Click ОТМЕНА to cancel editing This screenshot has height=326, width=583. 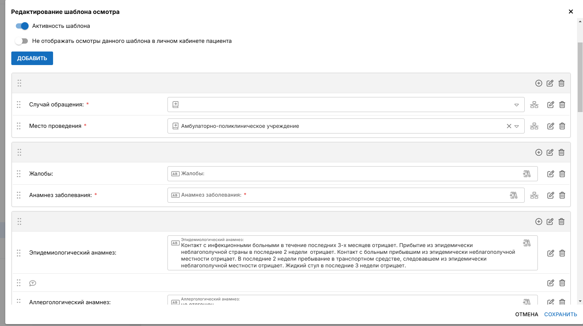(527, 314)
